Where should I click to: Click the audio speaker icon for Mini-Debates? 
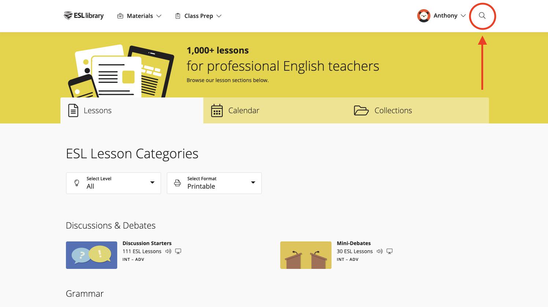(x=379, y=251)
